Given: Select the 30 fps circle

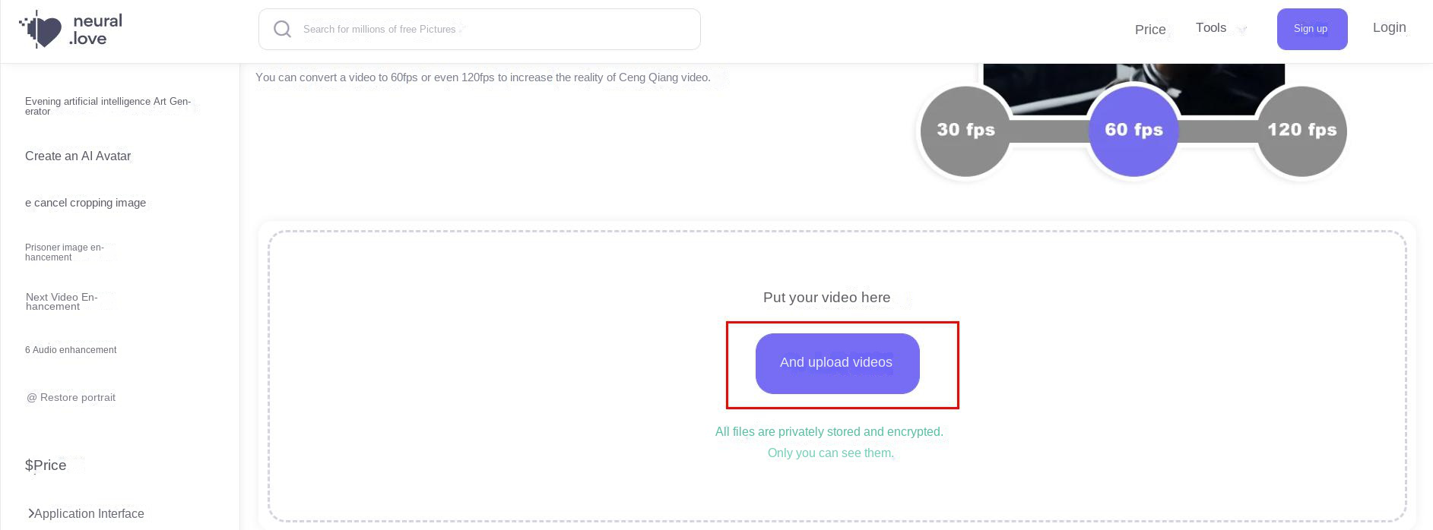Looking at the screenshot, I should pyautogui.click(x=965, y=131).
